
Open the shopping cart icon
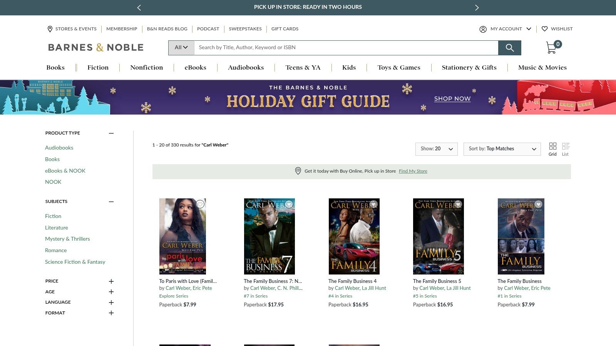point(551,48)
